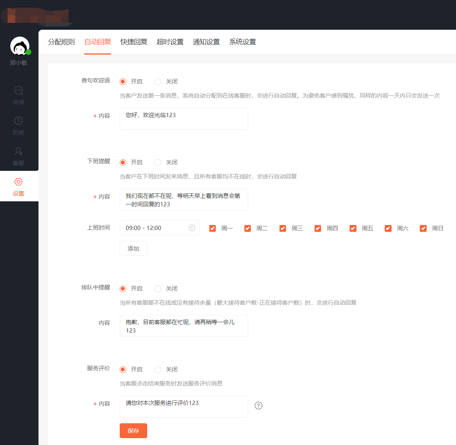Screen dimensions: 456x445
Task: Uncheck the 周六 checkbox
Action: (x=388, y=228)
